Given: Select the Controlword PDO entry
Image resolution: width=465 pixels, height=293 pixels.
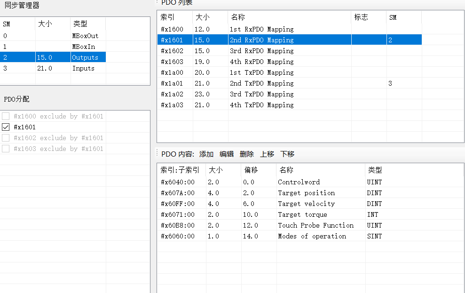Looking at the screenshot, I should 299,182.
